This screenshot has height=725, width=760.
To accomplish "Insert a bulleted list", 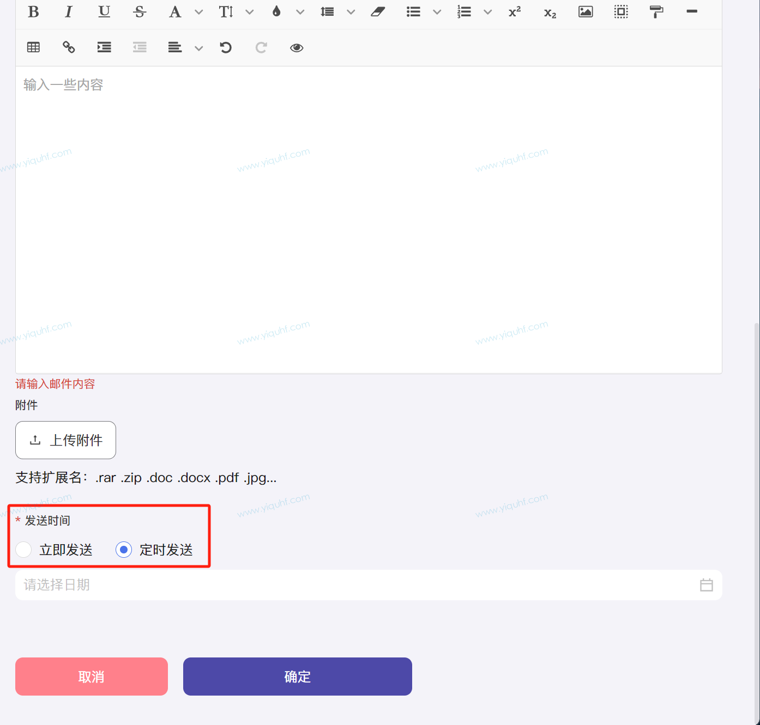I will (413, 11).
